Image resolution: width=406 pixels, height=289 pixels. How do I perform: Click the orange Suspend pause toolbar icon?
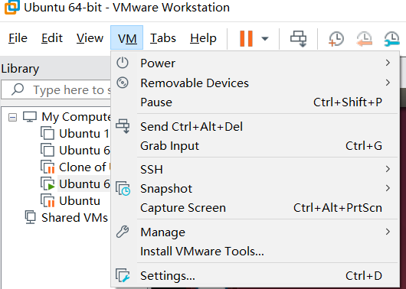(x=246, y=38)
